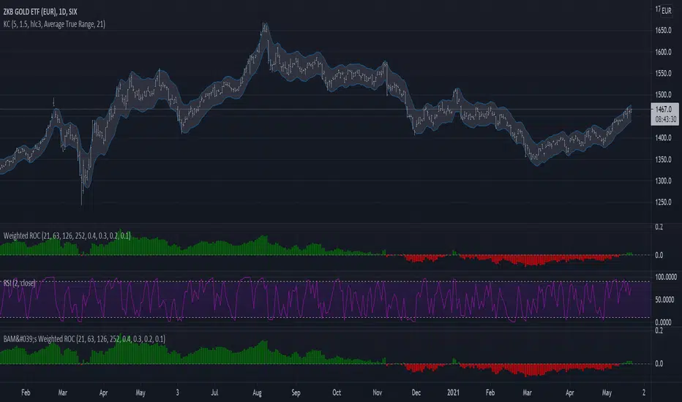Viewport: 682px width, 402px height.
Task: Click the 1550.0 price axis label
Action: coord(663,73)
